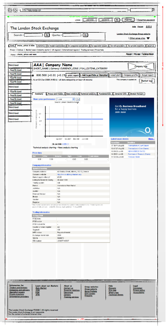Click Home in the breadcrumb trail
The image size is (166, 326).
13,54
